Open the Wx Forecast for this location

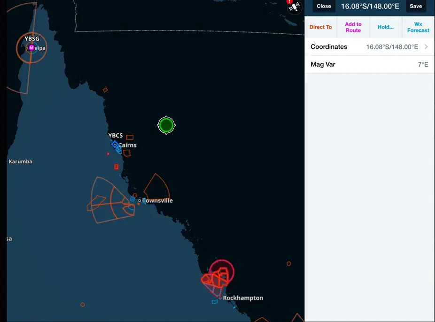(418, 27)
